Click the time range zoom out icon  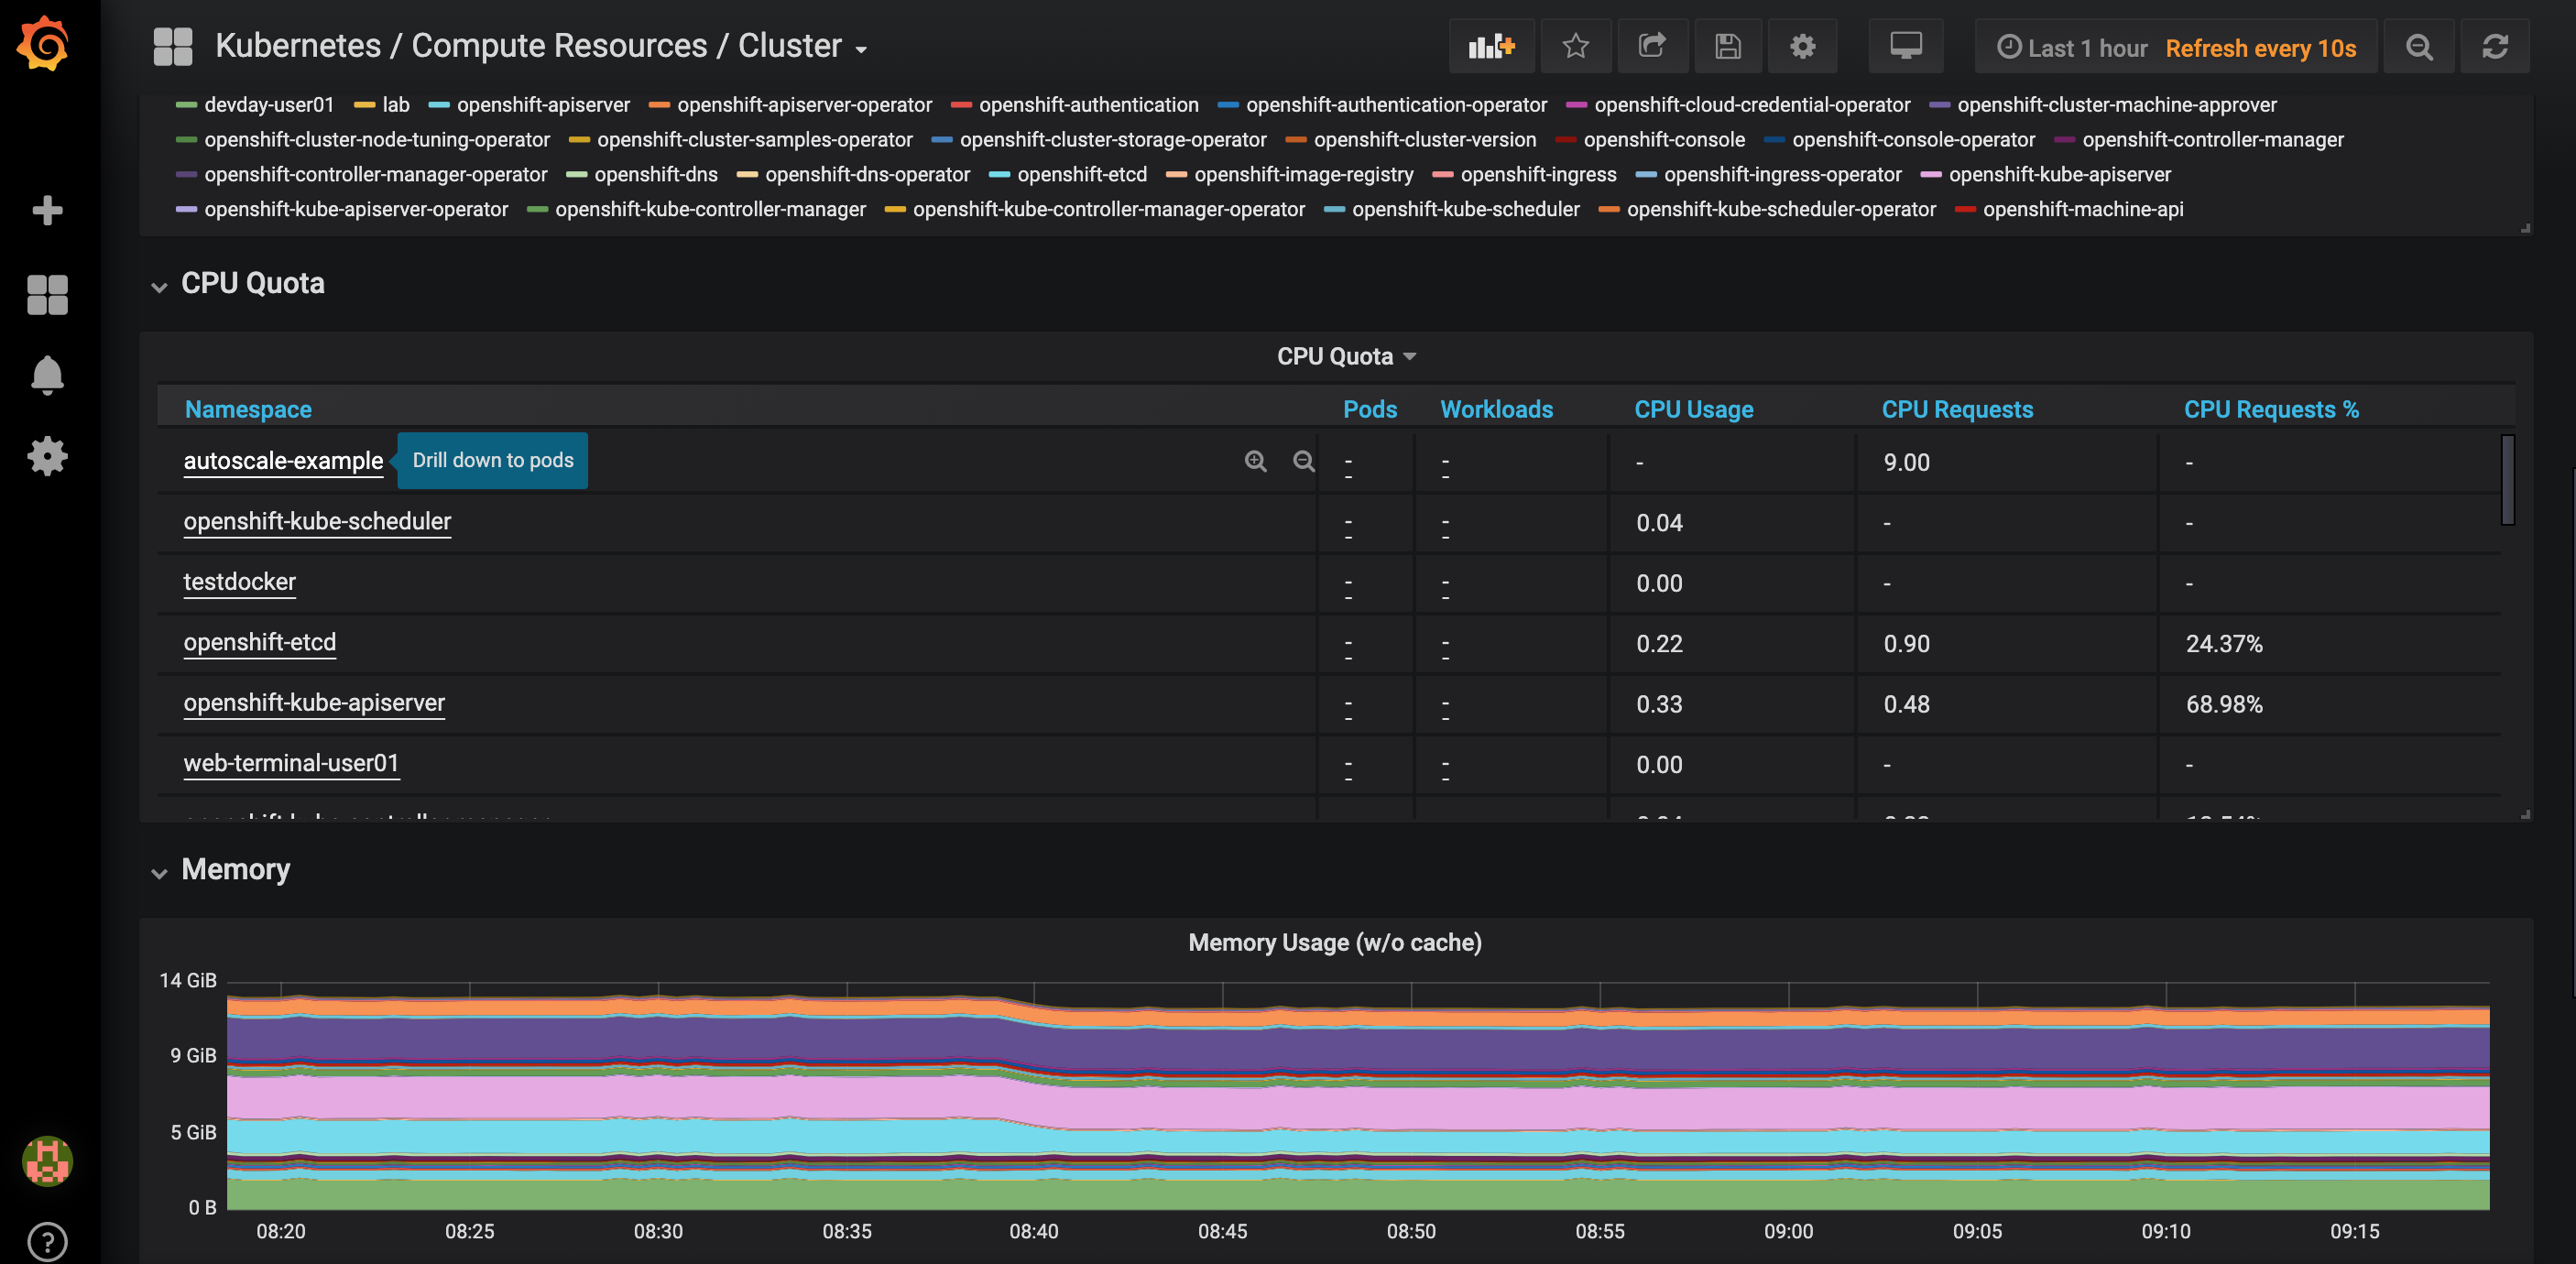[2418, 46]
